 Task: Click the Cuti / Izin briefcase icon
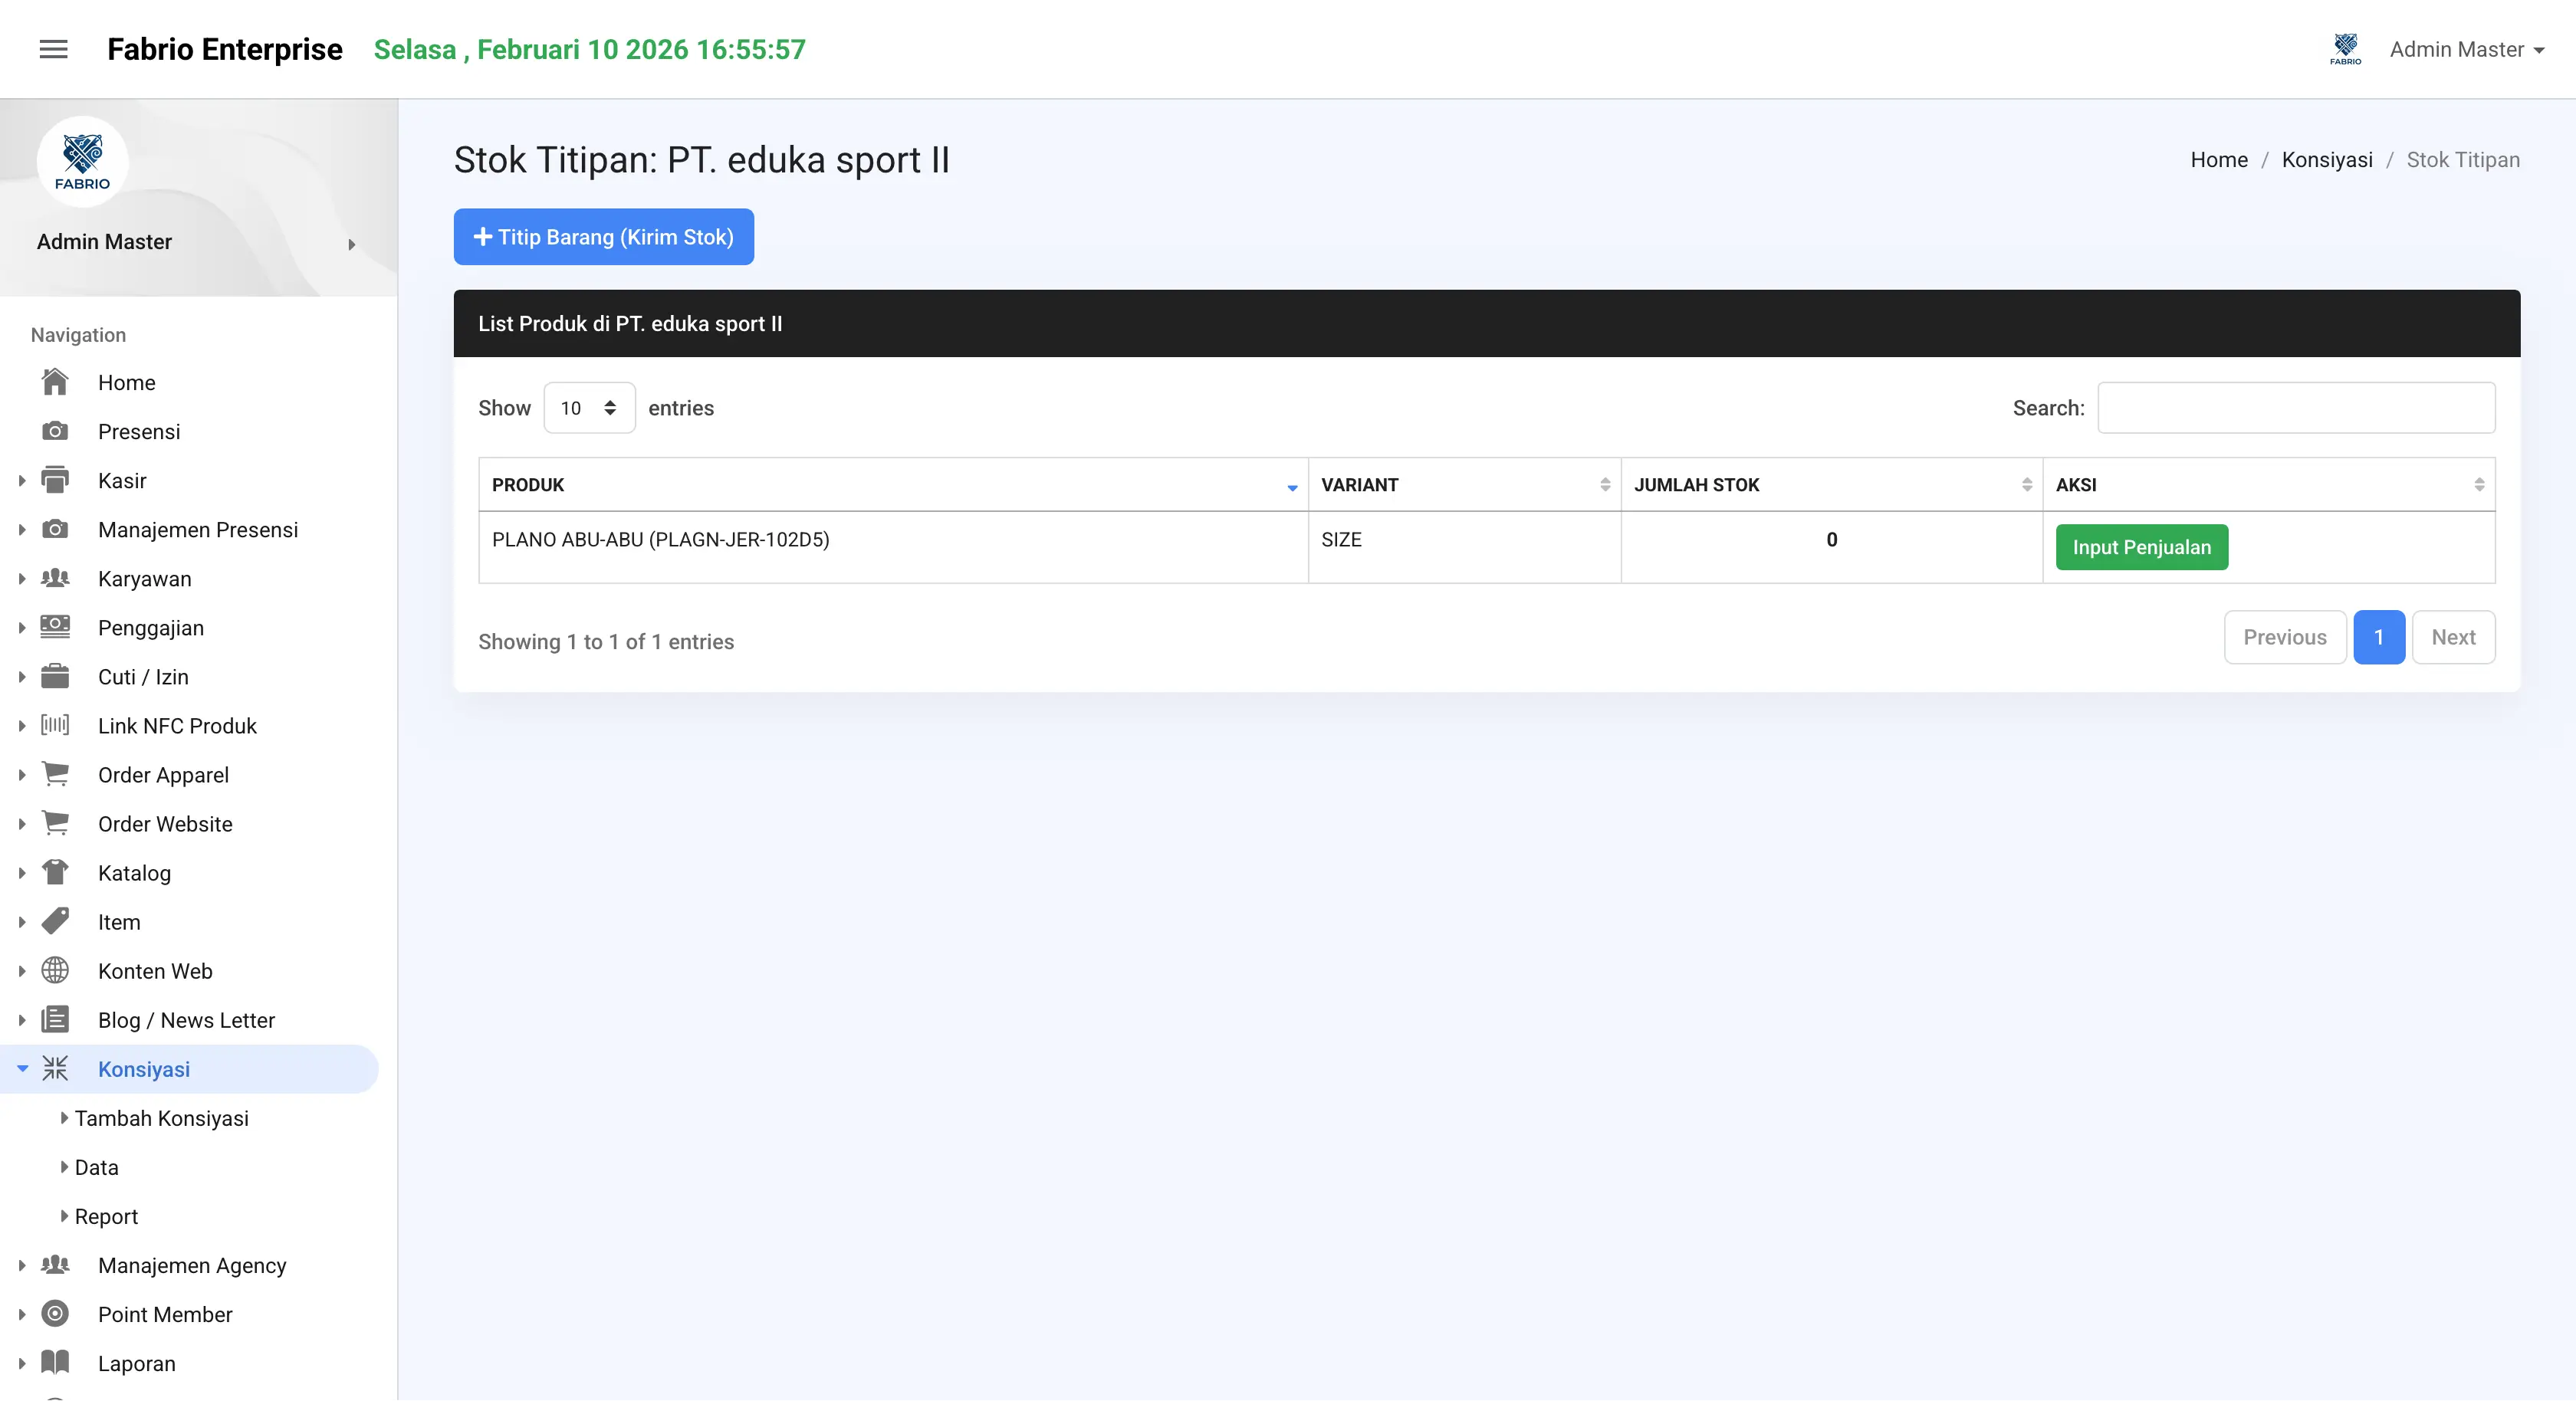tap(55, 676)
